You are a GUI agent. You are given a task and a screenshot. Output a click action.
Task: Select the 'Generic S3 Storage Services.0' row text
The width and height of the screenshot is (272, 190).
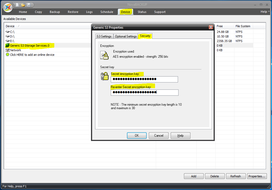tap(30, 46)
